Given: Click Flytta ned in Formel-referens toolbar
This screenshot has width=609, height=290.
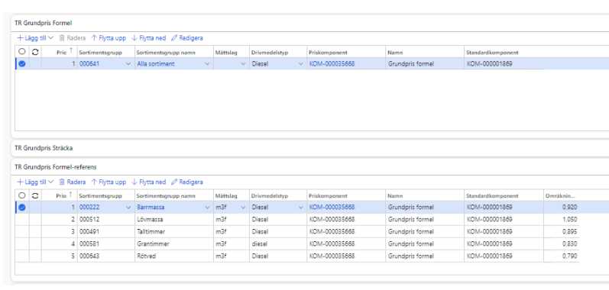Looking at the screenshot, I should pyautogui.click(x=149, y=182).
